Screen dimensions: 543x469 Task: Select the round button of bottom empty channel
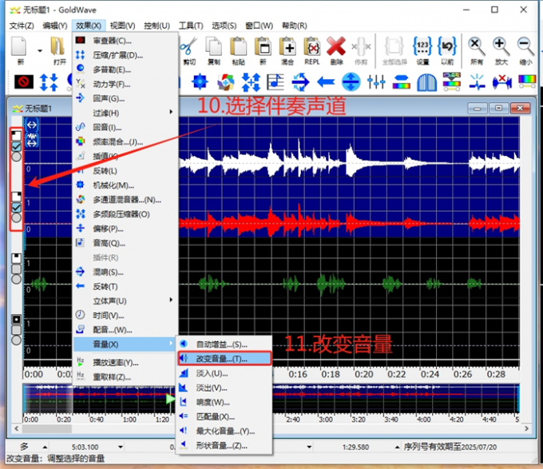(x=16, y=340)
